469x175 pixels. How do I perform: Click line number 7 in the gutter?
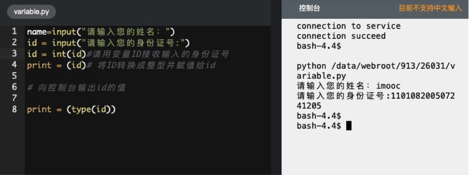pos(14,98)
